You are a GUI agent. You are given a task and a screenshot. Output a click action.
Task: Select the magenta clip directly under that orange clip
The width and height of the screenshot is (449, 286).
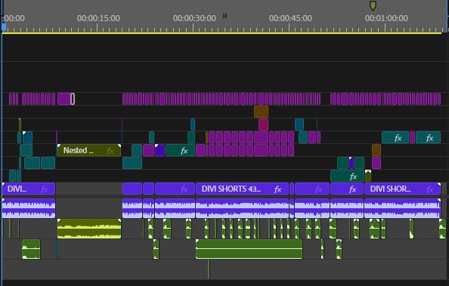point(263,125)
